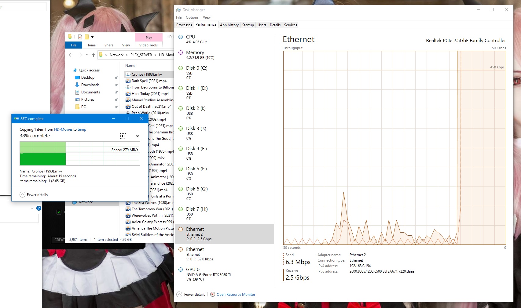Switch to the App history tab in Task Manager
The width and height of the screenshot is (521, 308).
coord(229,25)
